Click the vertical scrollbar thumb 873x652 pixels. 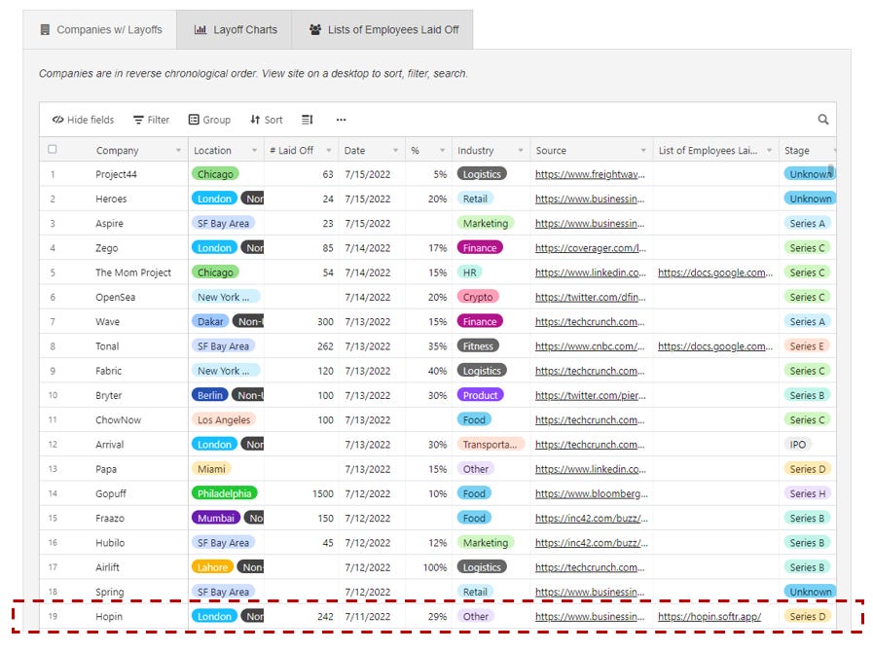831,169
